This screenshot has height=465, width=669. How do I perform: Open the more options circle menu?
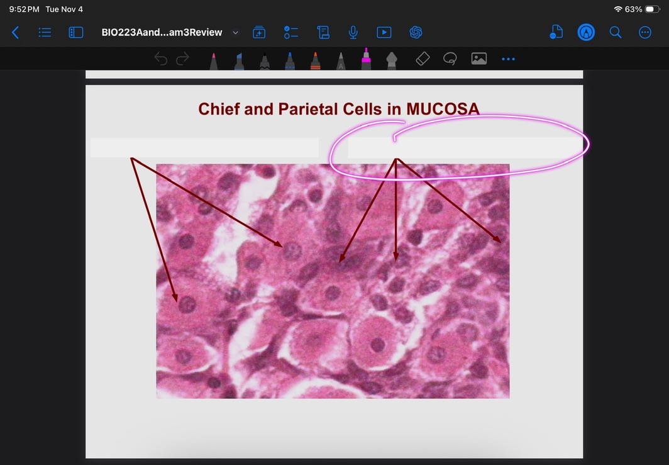point(644,33)
